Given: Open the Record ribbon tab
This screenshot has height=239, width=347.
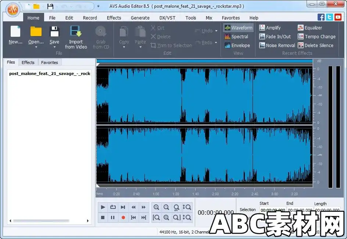Looking at the screenshot, I should pyautogui.click(x=90, y=18).
